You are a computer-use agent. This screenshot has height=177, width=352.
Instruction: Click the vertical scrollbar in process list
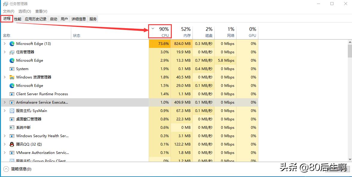pos(350,51)
